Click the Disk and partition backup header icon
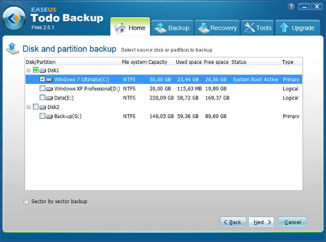The image size is (326, 242). pyautogui.click(x=12, y=48)
